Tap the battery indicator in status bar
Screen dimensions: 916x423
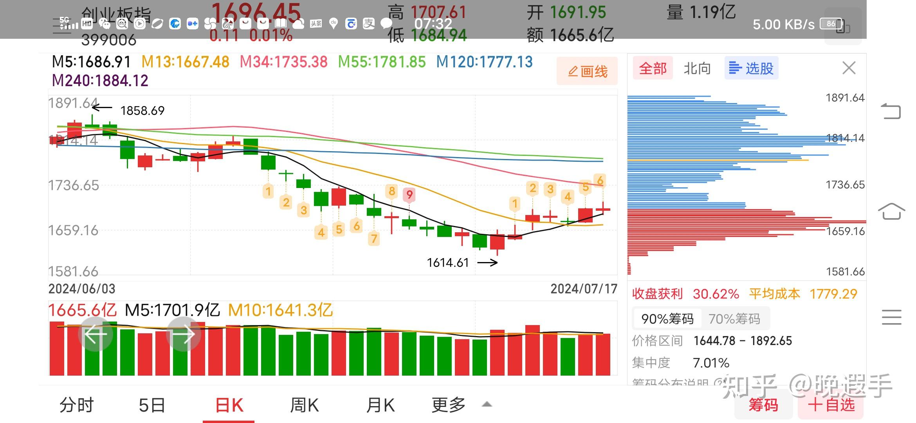(831, 24)
